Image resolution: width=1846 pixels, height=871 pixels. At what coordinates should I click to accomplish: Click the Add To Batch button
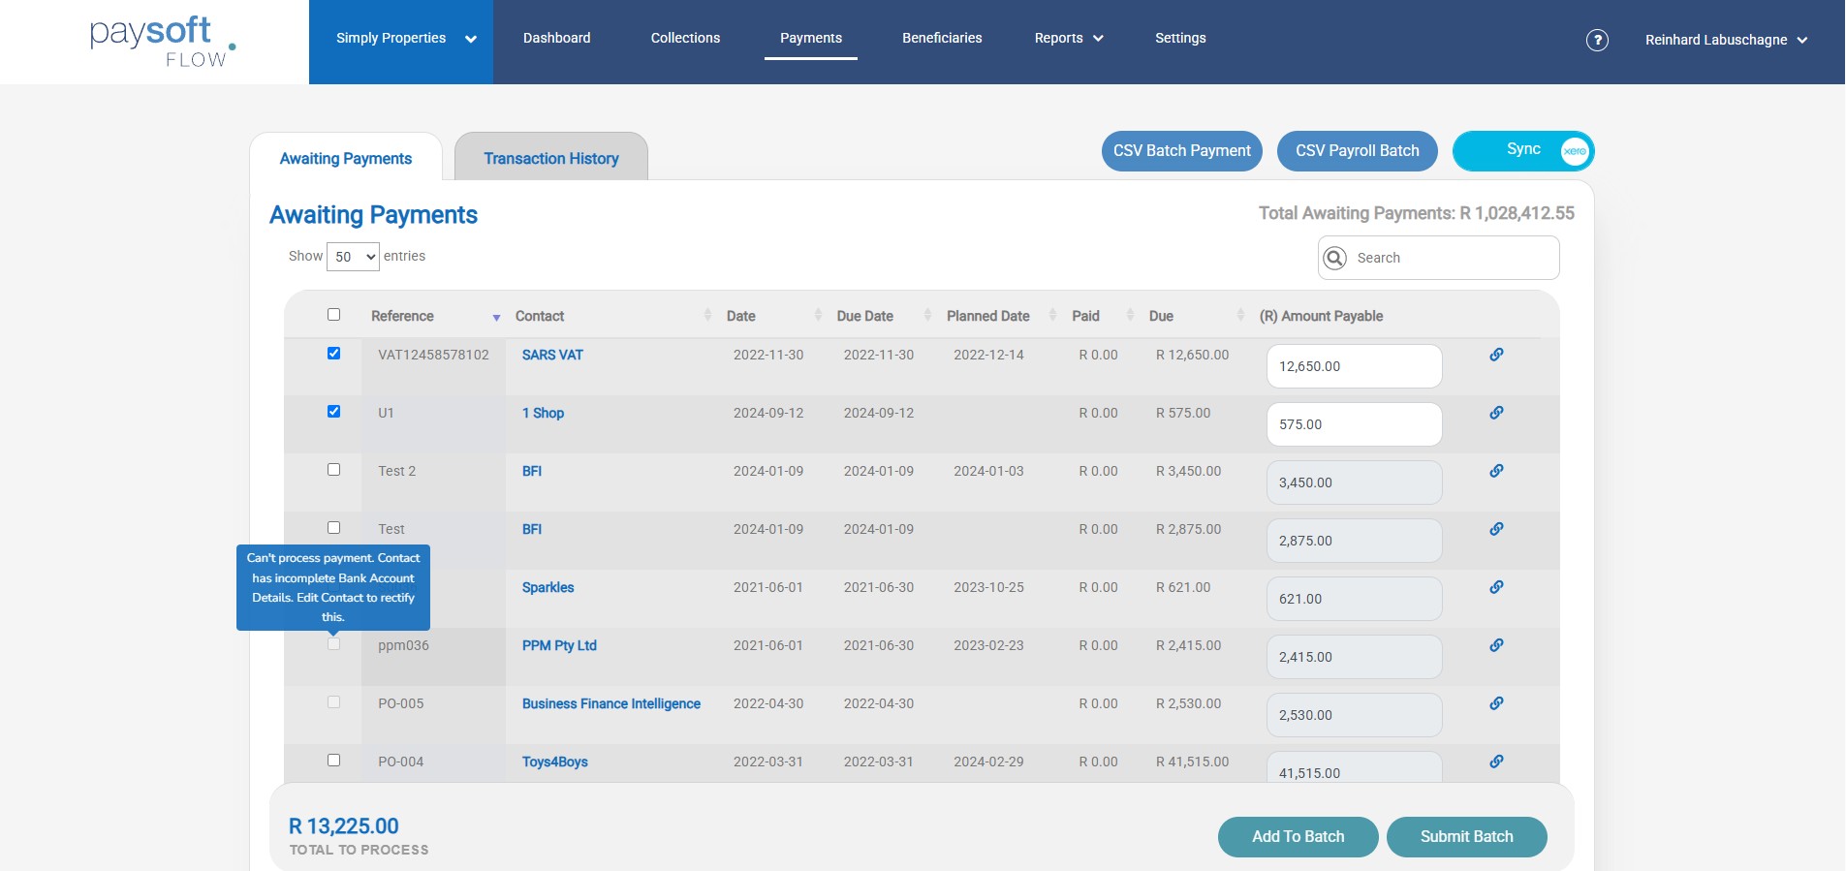pos(1298,837)
